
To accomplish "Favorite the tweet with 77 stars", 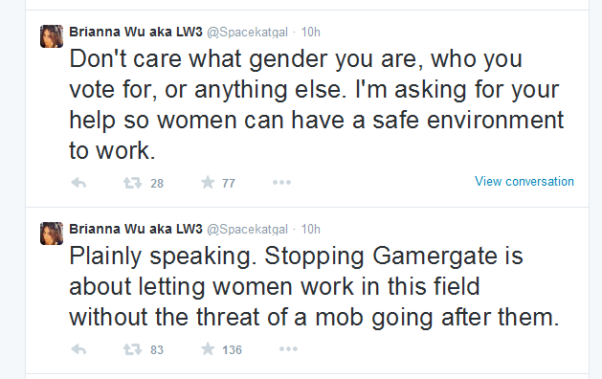I will (x=208, y=183).
